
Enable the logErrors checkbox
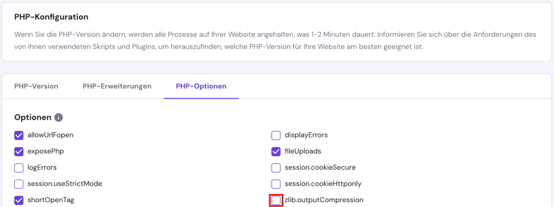point(19,168)
